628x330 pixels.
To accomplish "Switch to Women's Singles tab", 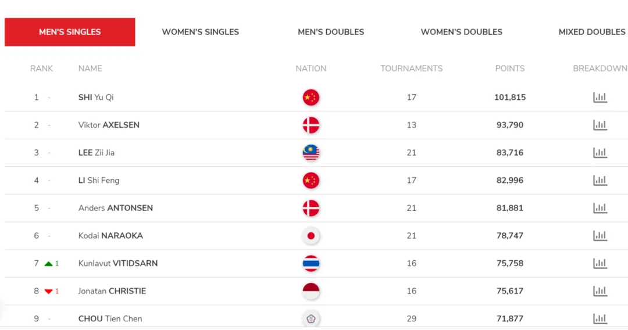I will 200,32.
